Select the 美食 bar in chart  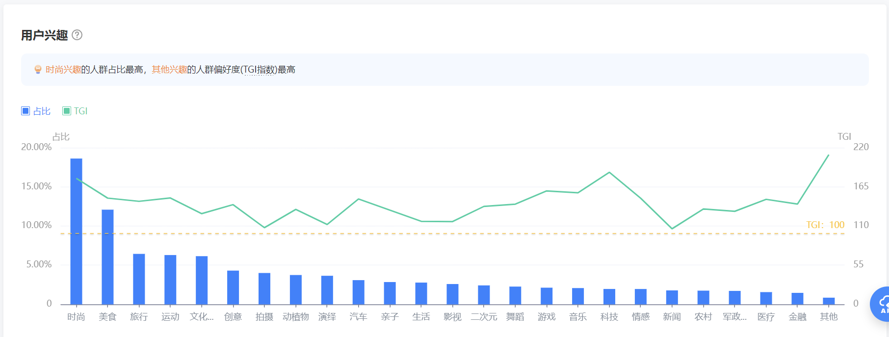[107, 257]
